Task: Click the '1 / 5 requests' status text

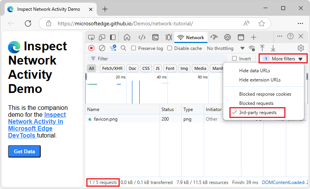Action: 103,182
